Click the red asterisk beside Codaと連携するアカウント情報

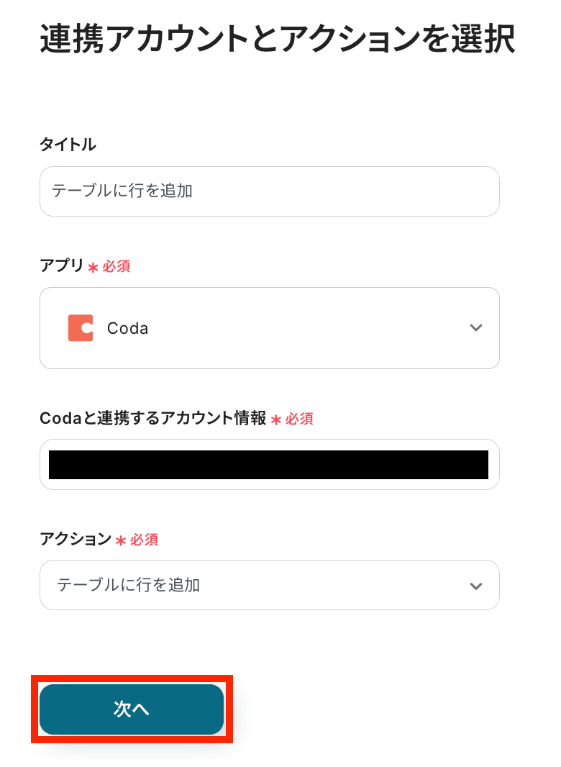tap(276, 419)
